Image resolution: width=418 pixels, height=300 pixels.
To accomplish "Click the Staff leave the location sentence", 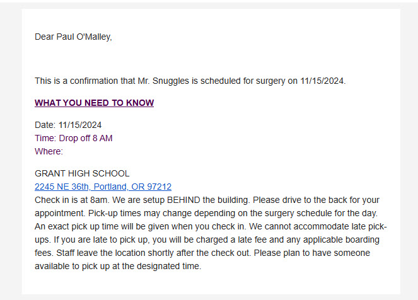I will click(x=154, y=253).
